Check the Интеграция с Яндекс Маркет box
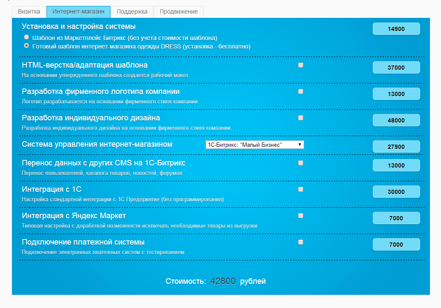441x308 pixels. click(301, 216)
